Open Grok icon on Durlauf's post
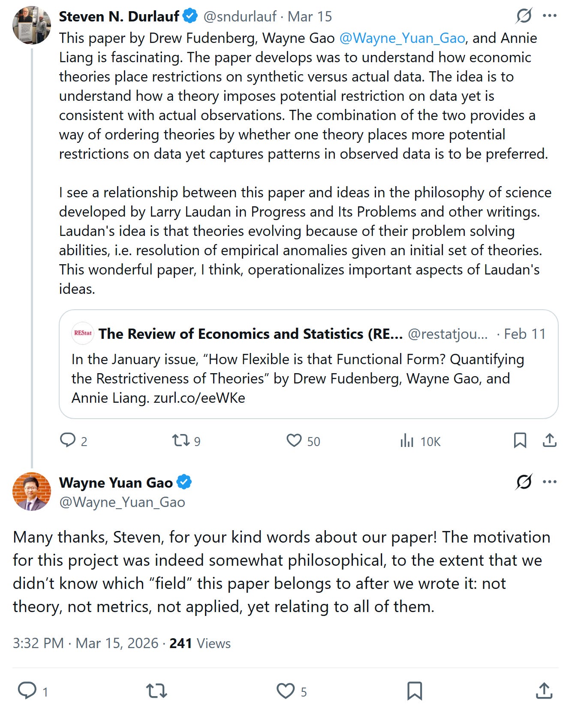Viewport: 572px width, 712px height. (x=524, y=16)
